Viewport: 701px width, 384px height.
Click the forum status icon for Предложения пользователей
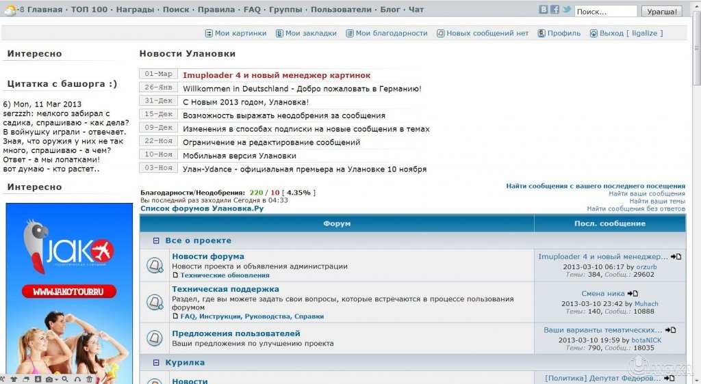coord(155,338)
